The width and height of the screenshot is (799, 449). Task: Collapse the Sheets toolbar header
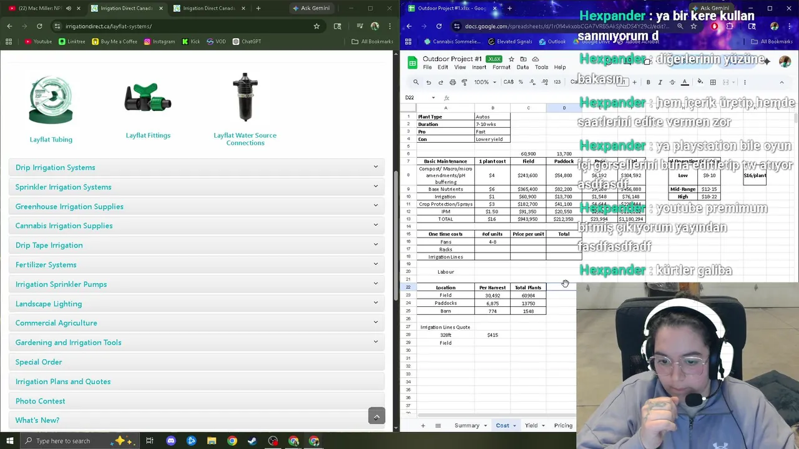click(782, 82)
